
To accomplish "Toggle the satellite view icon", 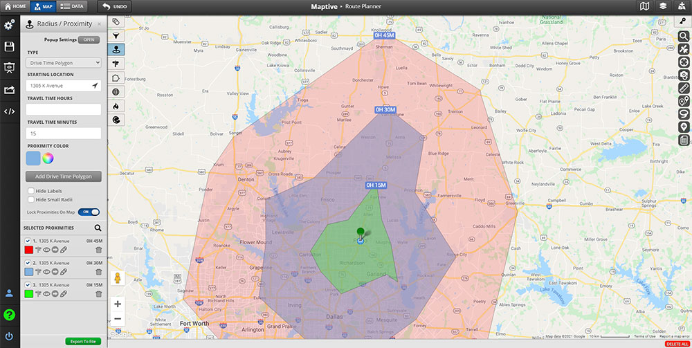I will pos(684,49).
